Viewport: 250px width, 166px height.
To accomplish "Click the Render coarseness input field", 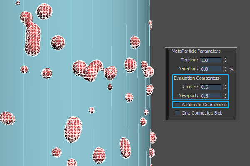I will click(x=211, y=87).
